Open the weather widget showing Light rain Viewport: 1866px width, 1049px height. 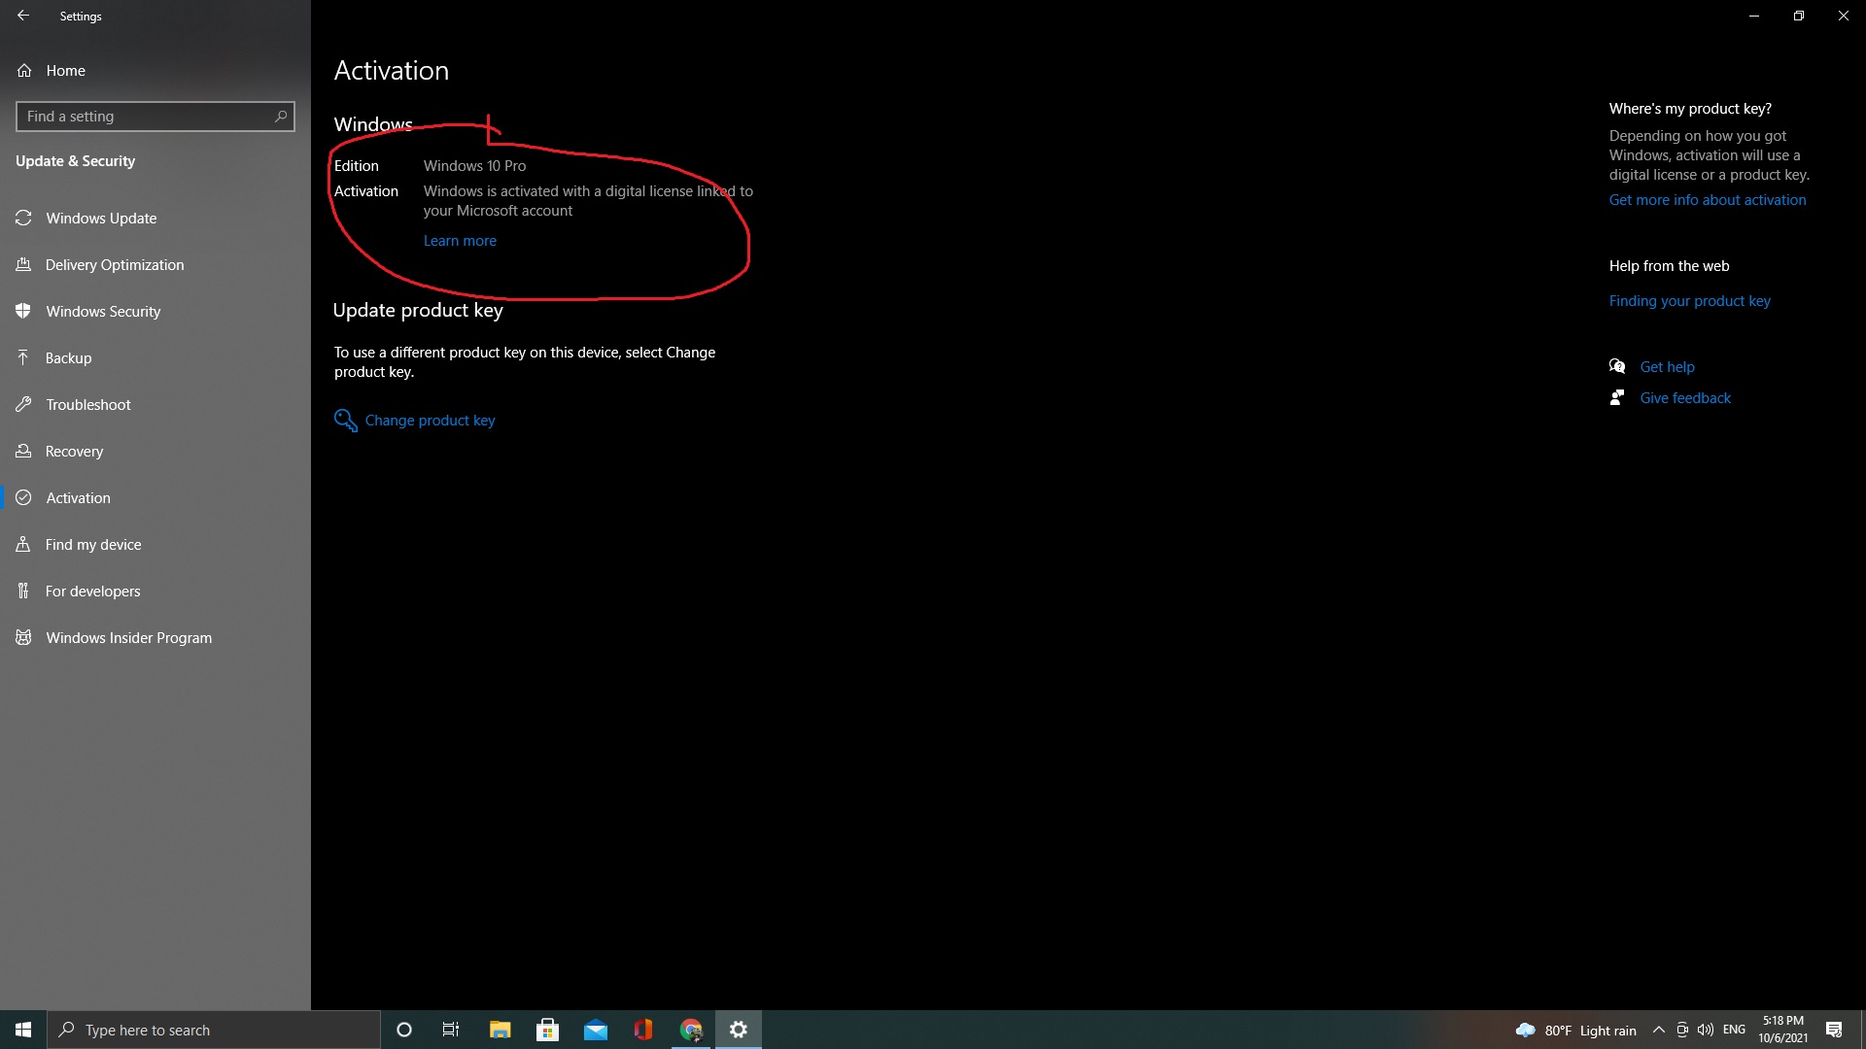pyautogui.click(x=1575, y=1031)
